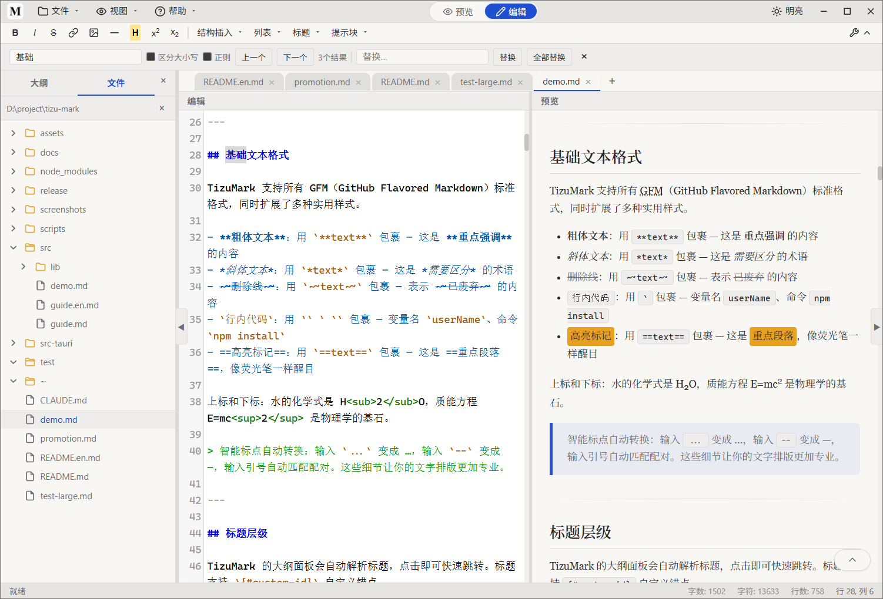Open the 提示块 dropdown
The width and height of the screenshot is (883, 599).
click(349, 33)
